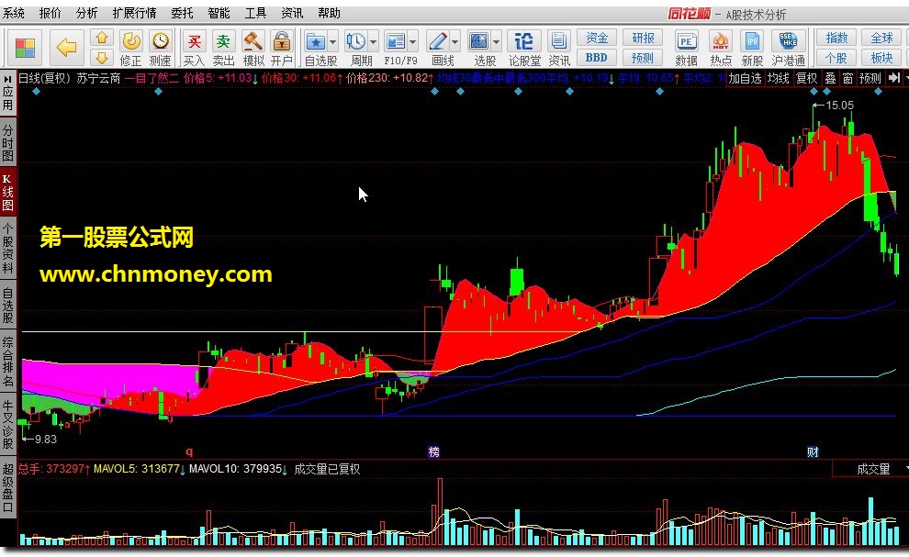Switch to the 超级盘口 sidebar tab

pyautogui.click(x=8, y=488)
